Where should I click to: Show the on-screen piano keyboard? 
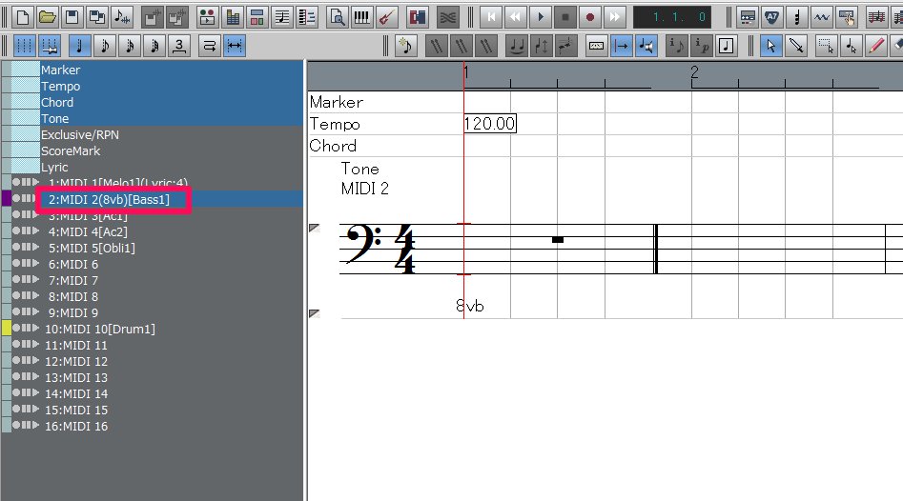coord(361,17)
